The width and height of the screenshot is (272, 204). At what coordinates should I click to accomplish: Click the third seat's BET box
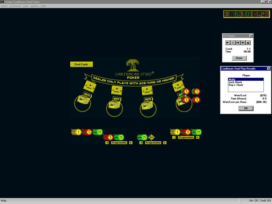[147, 105]
